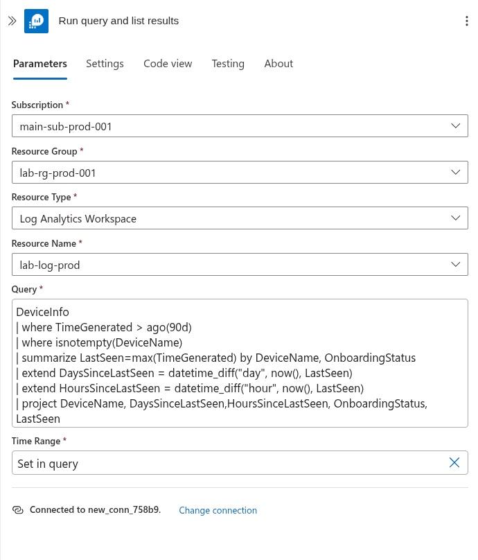478x560 pixels.
Task: Switch to the Code view tab
Action: [x=168, y=64]
